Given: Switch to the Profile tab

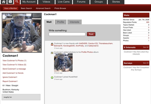Looking at the screenshot, I should 60,22.
